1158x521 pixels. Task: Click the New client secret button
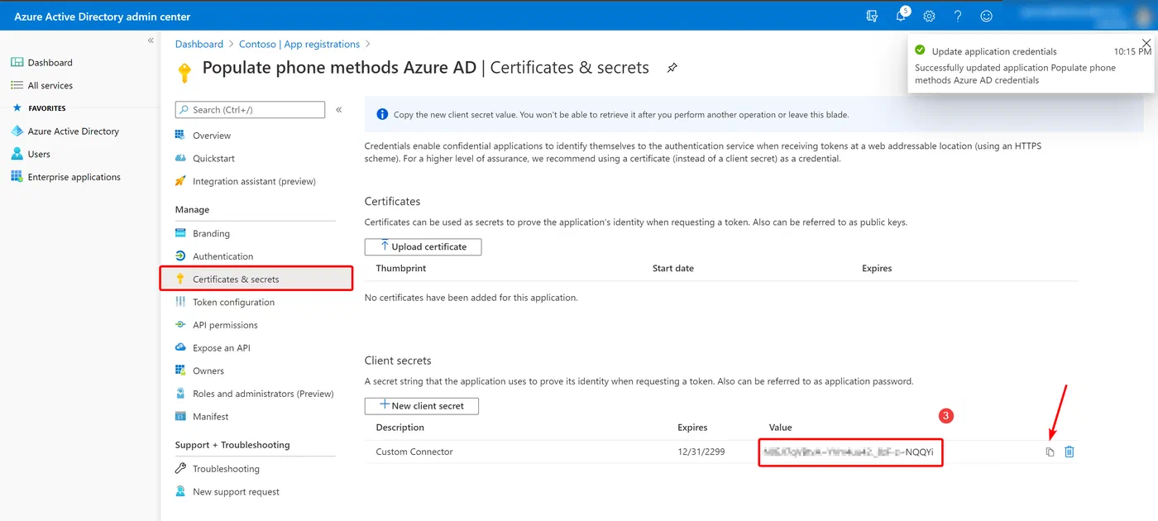tap(422, 406)
